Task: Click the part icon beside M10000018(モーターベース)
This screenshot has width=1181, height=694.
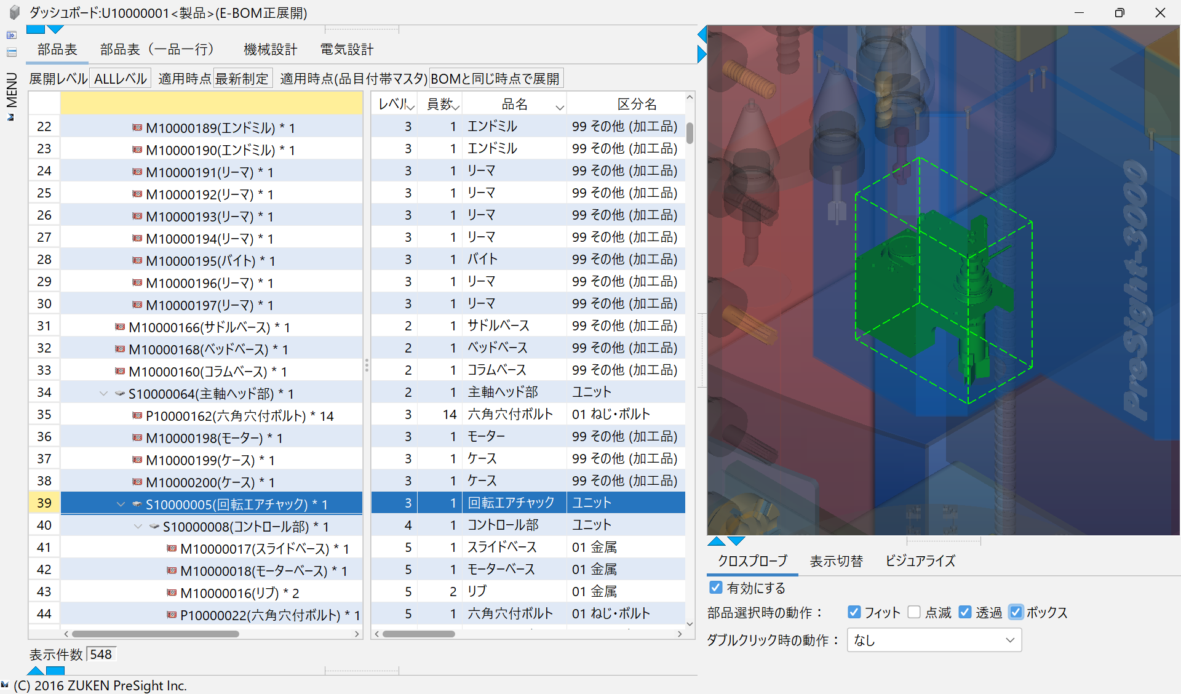Action: (x=172, y=570)
